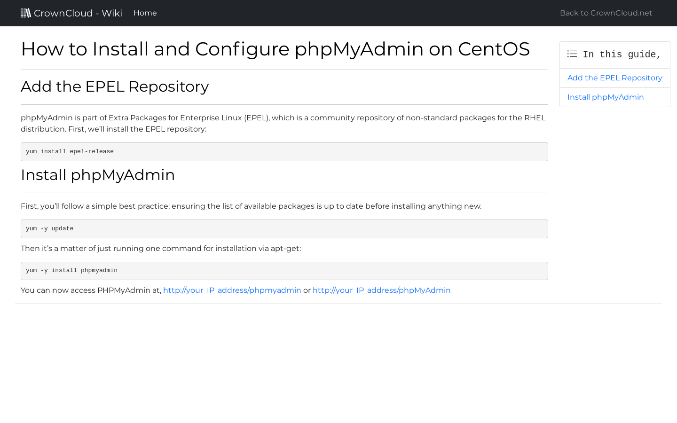
Task: Click the In this guide header text
Action: [x=622, y=55]
